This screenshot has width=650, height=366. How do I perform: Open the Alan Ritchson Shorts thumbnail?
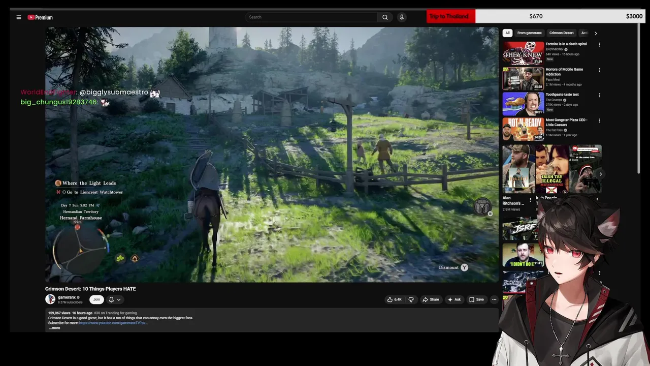(518, 169)
